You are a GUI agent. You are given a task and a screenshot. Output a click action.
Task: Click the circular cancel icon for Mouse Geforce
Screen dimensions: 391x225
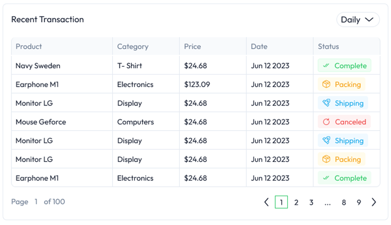[x=326, y=122]
